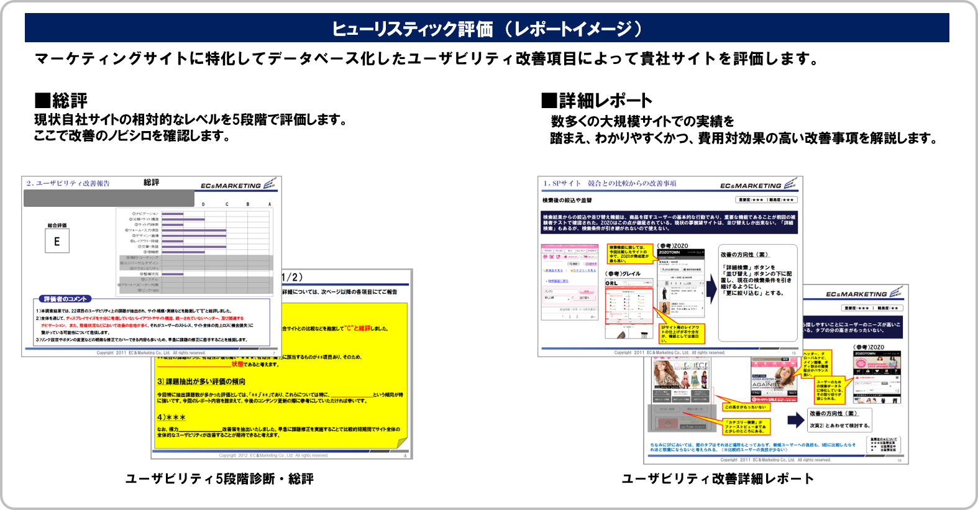Image resolution: width=978 pixels, height=510 pixels.
Task: Click the (参考)グレイル label
Action: (x=623, y=274)
